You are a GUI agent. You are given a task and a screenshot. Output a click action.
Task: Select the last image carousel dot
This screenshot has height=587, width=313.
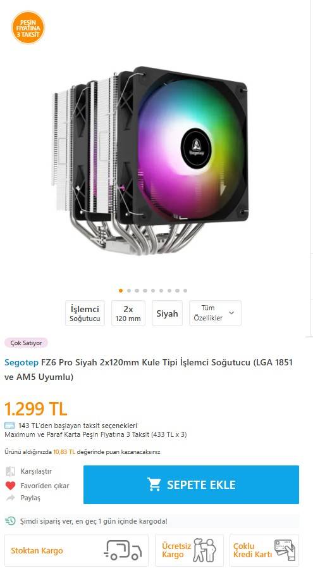point(185,291)
